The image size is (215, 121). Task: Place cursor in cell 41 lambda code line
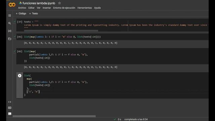pyautogui.click(x=62, y=37)
